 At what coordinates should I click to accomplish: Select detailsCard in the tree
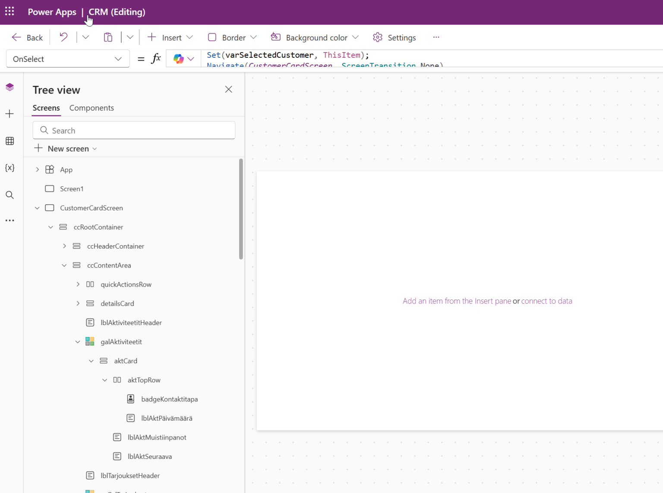[117, 303]
